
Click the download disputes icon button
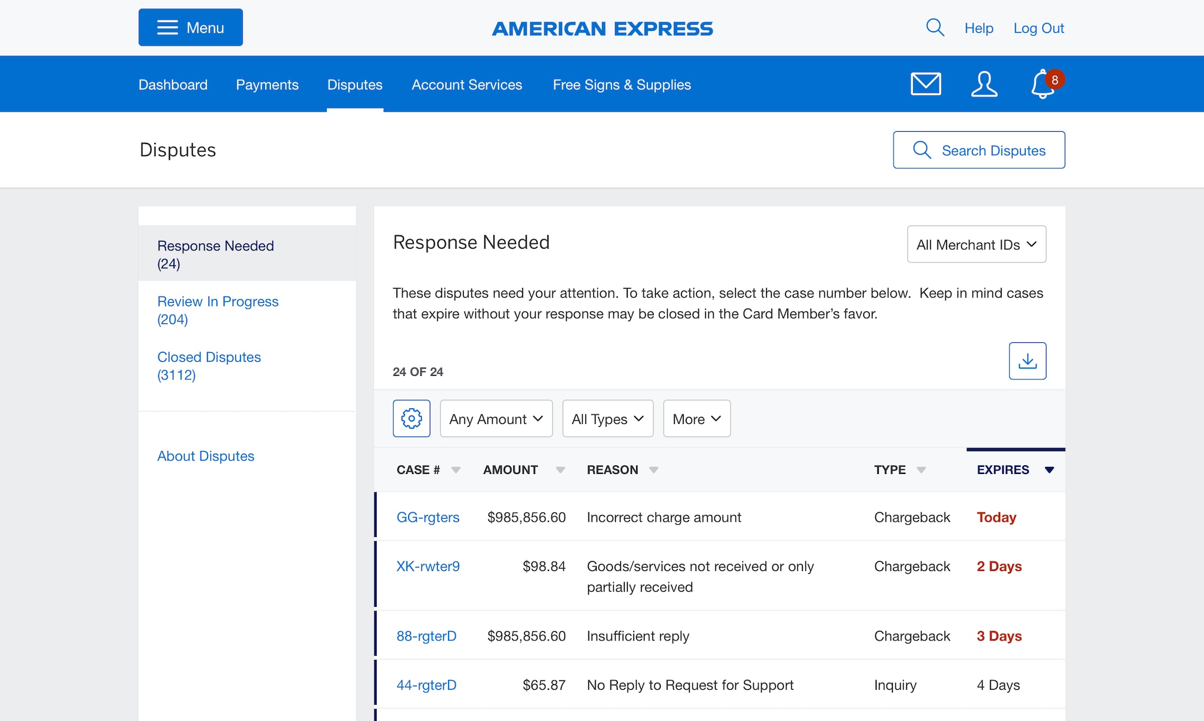(1027, 360)
